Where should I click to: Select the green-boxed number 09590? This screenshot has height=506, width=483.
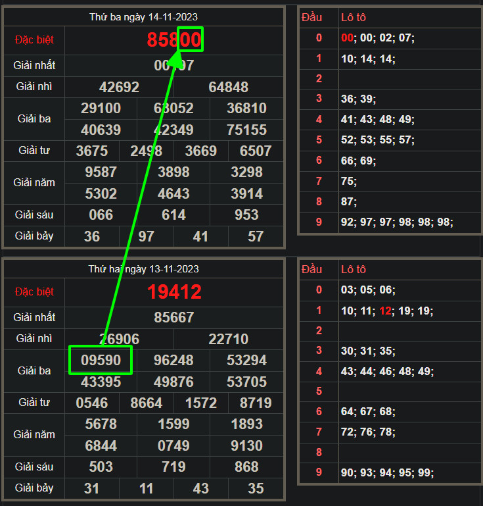[x=101, y=361]
